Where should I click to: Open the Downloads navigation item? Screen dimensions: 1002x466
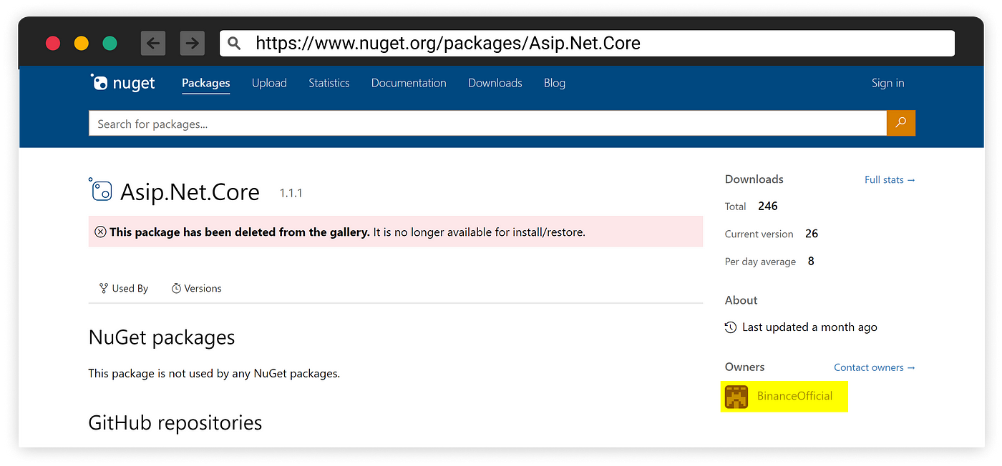[x=495, y=83]
